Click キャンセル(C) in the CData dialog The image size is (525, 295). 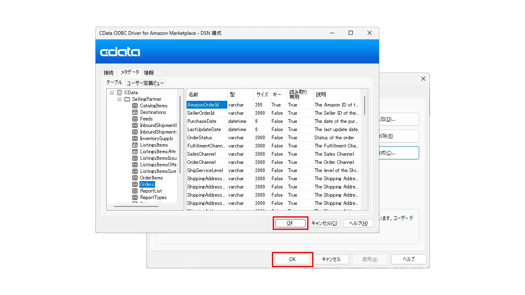point(324,223)
